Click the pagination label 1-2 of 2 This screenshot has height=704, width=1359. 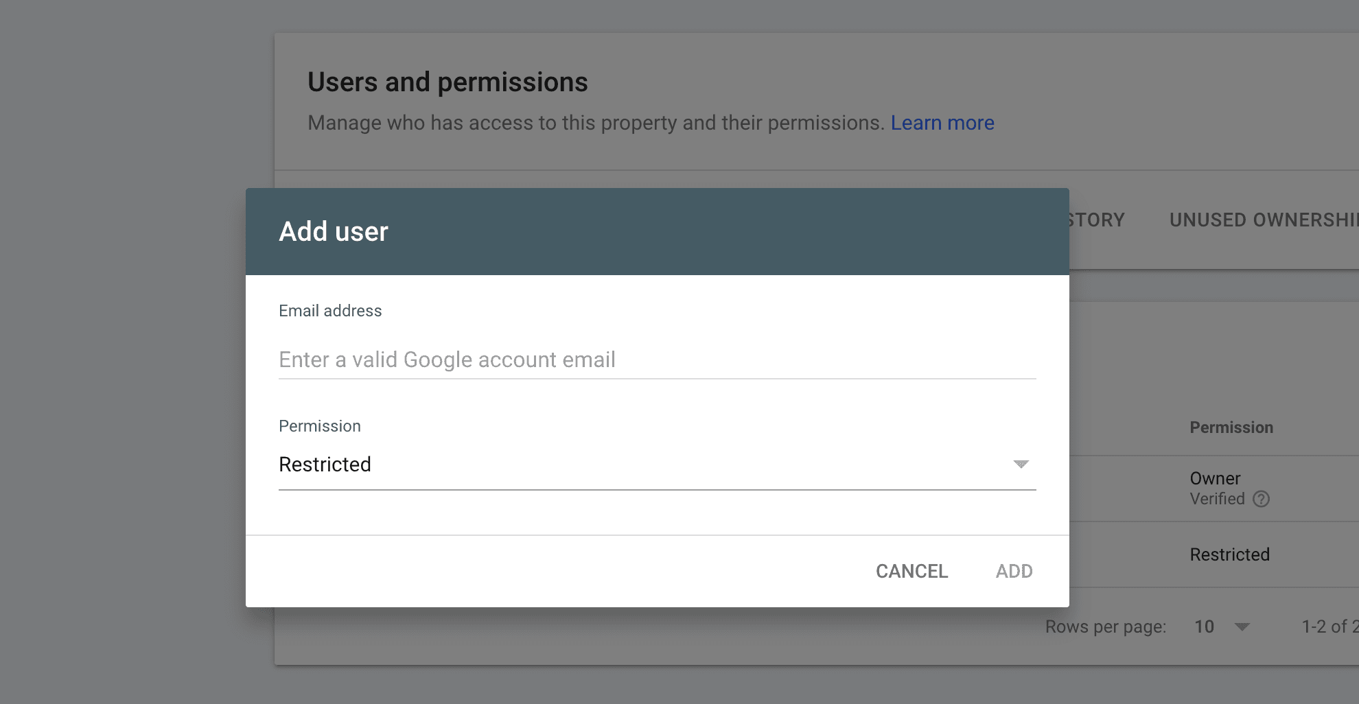[x=1330, y=626]
